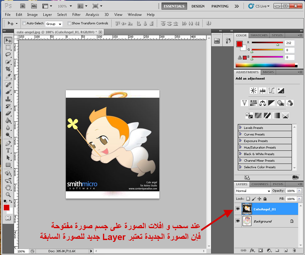Select the Rectangle shape tool
The image size is (305, 255).
coord(8,165)
